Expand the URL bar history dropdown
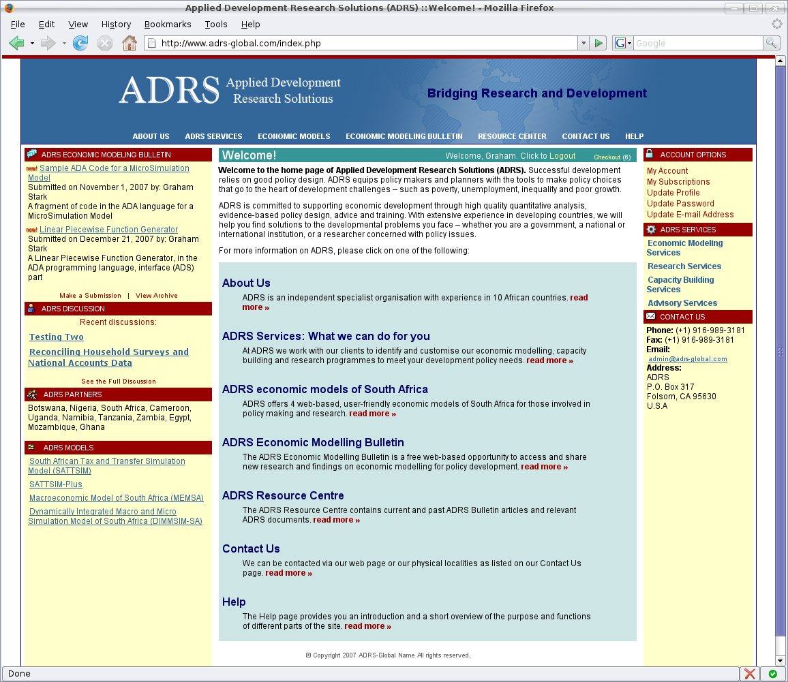 pos(583,44)
